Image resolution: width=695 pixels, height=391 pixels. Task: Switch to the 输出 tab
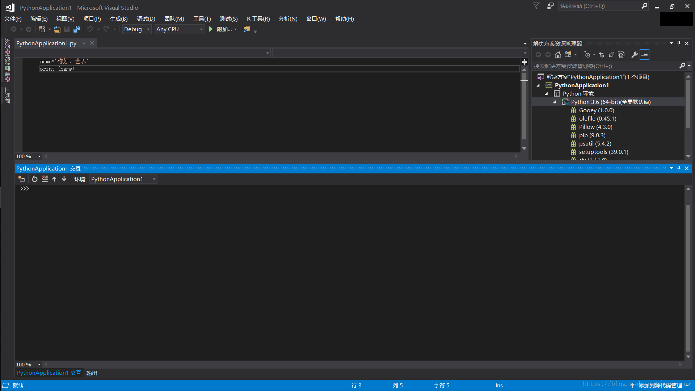click(92, 373)
